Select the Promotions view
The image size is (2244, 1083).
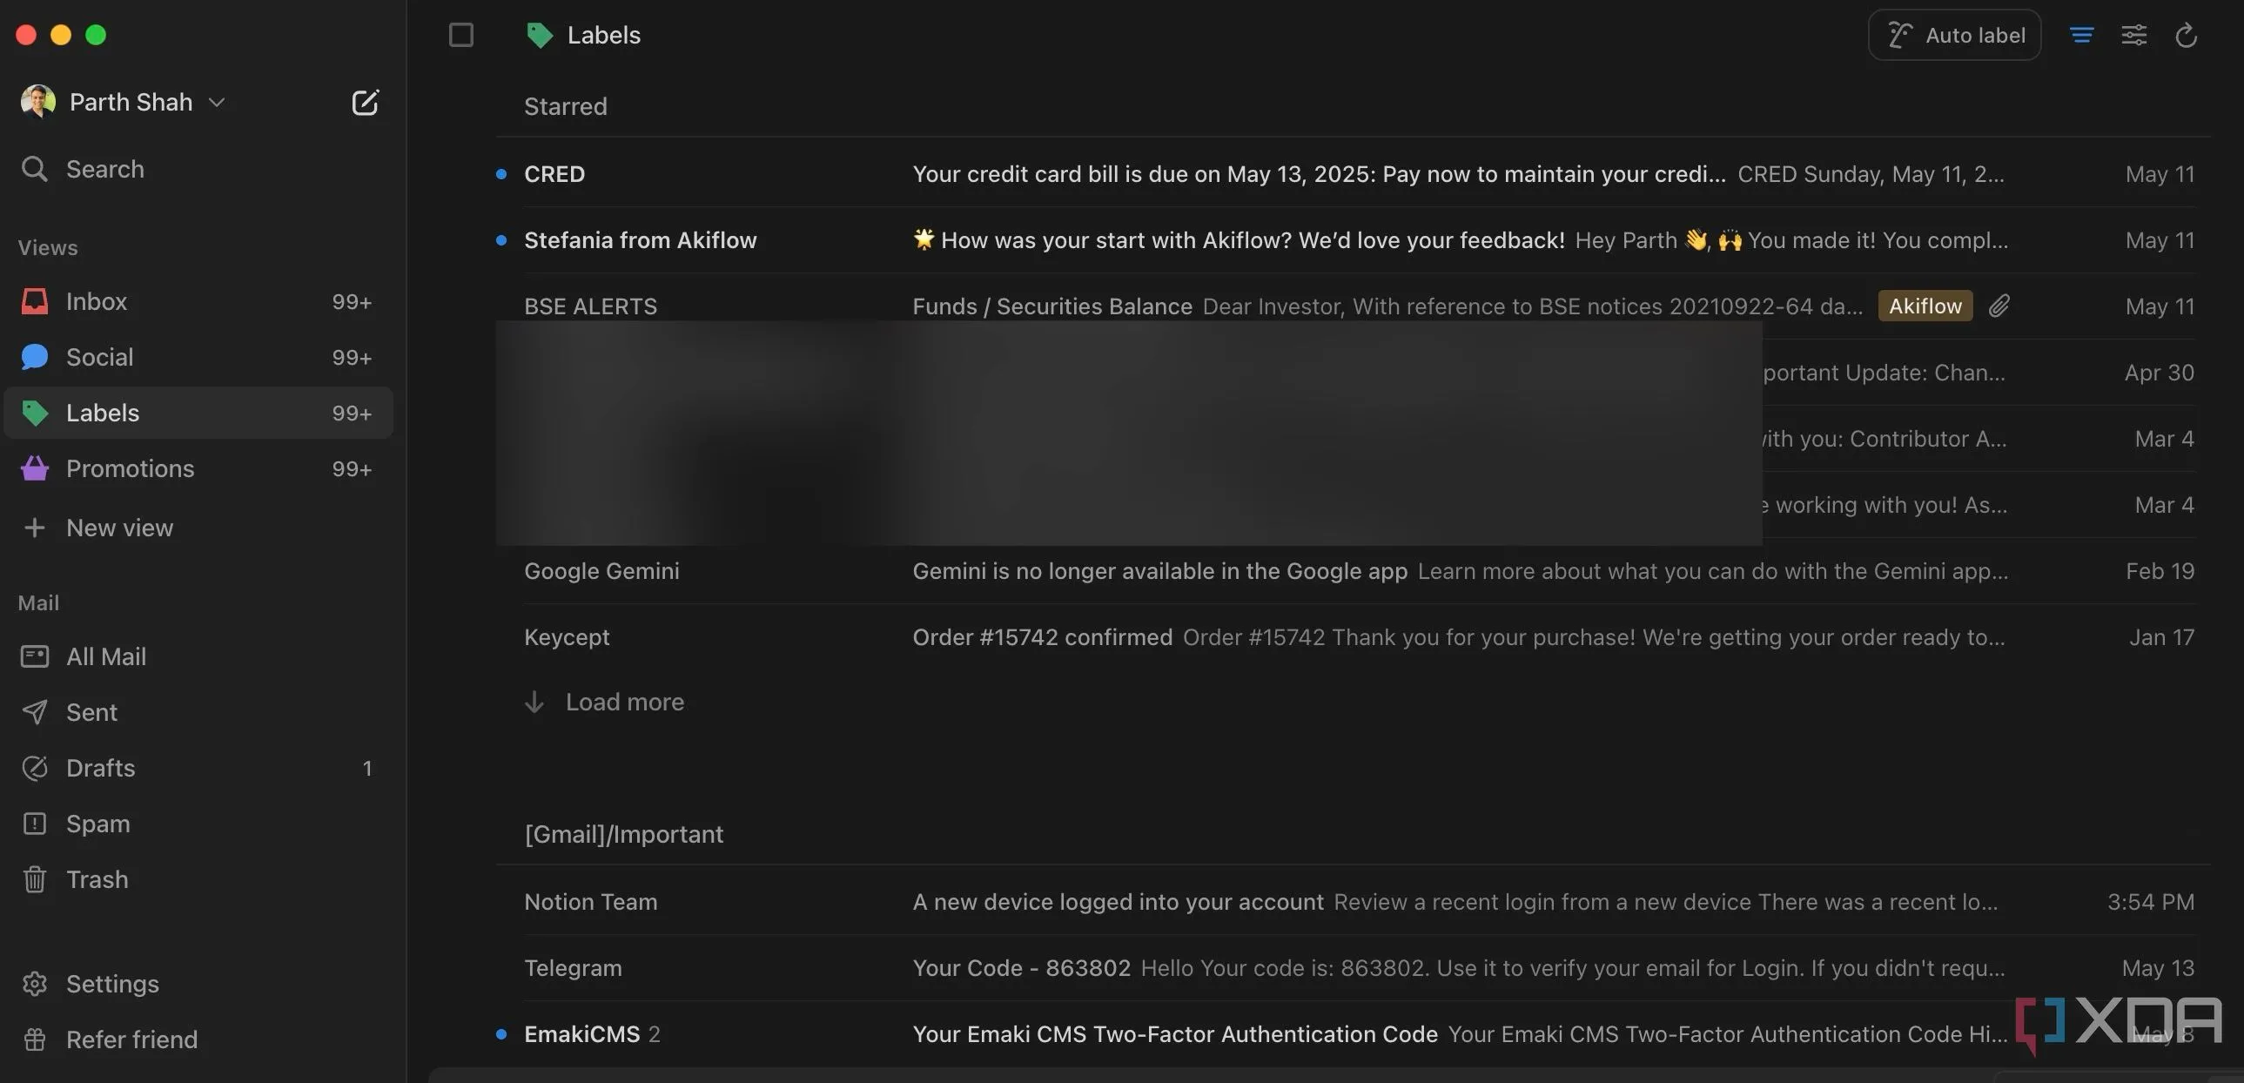[198, 468]
